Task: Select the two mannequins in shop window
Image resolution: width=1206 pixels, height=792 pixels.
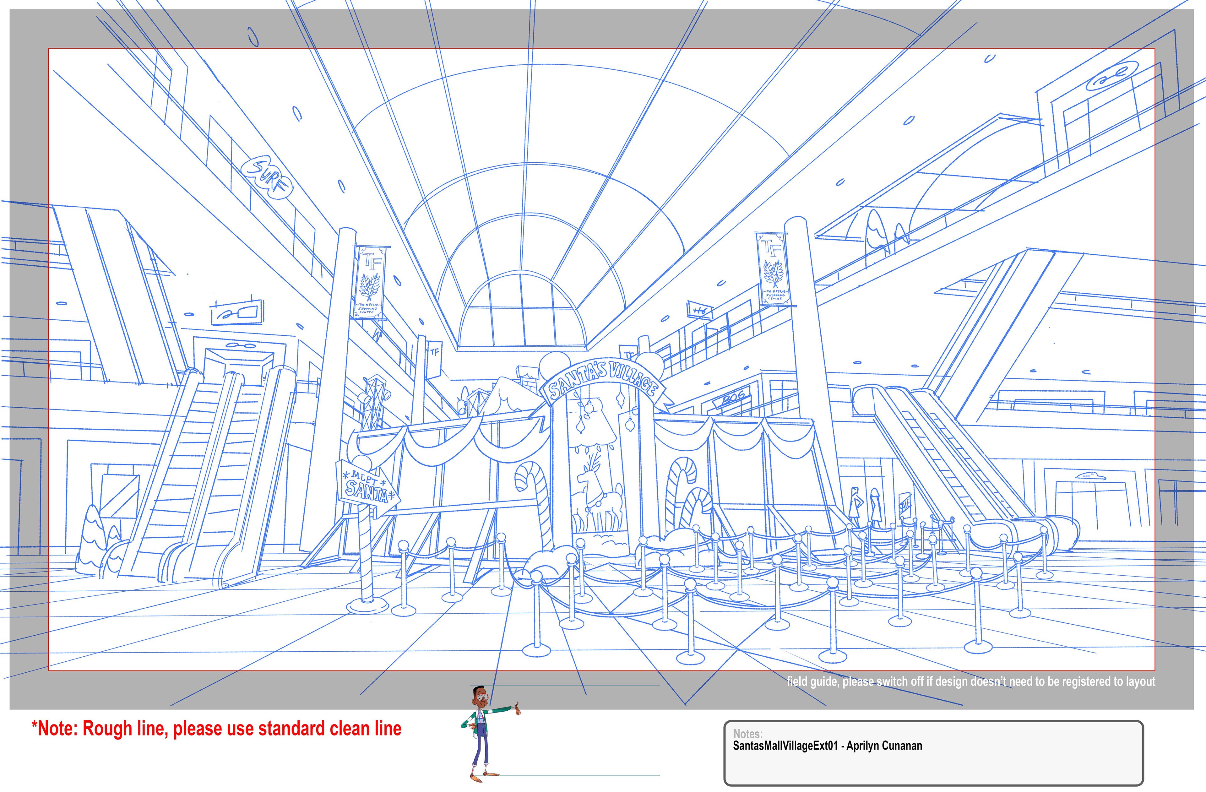Action: click(865, 507)
